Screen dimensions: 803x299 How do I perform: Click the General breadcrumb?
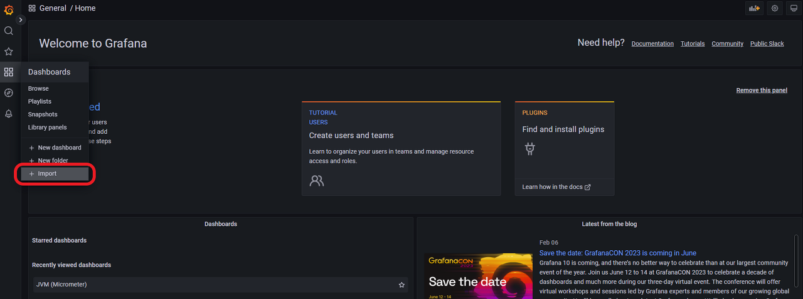point(53,8)
